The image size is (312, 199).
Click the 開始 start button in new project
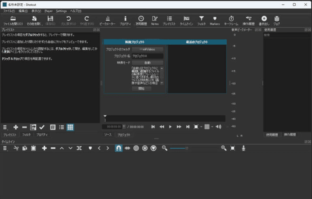[x=141, y=88]
